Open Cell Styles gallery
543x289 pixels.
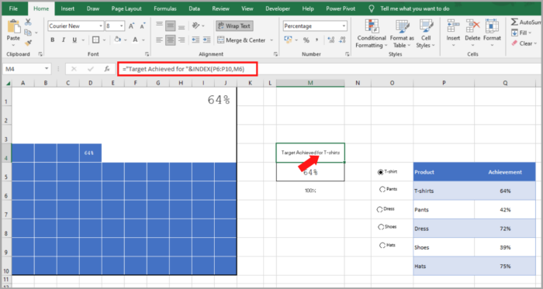click(x=426, y=33)
